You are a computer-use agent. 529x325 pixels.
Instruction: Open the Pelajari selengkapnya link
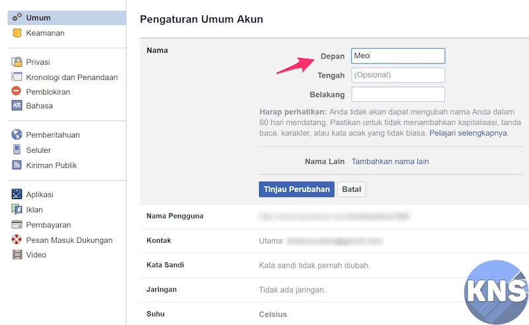tap(468, 133)
